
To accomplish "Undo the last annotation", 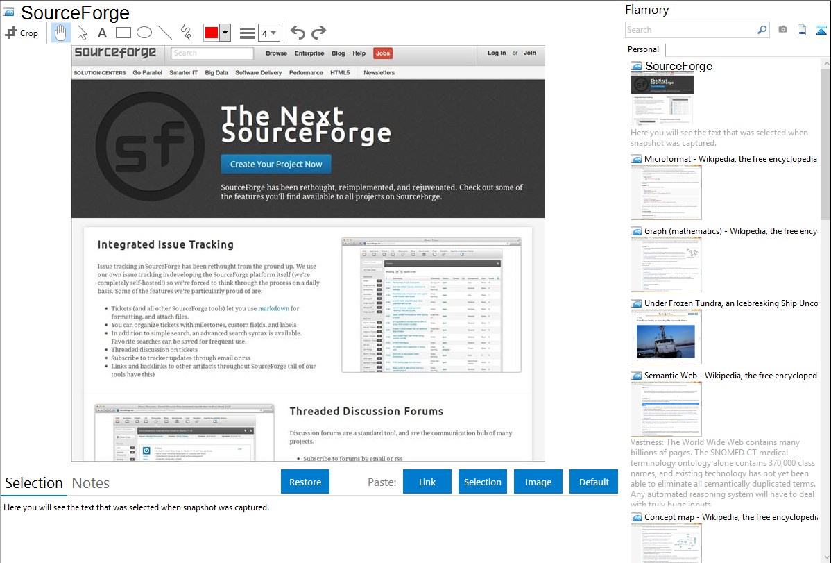I will [298, 33].
